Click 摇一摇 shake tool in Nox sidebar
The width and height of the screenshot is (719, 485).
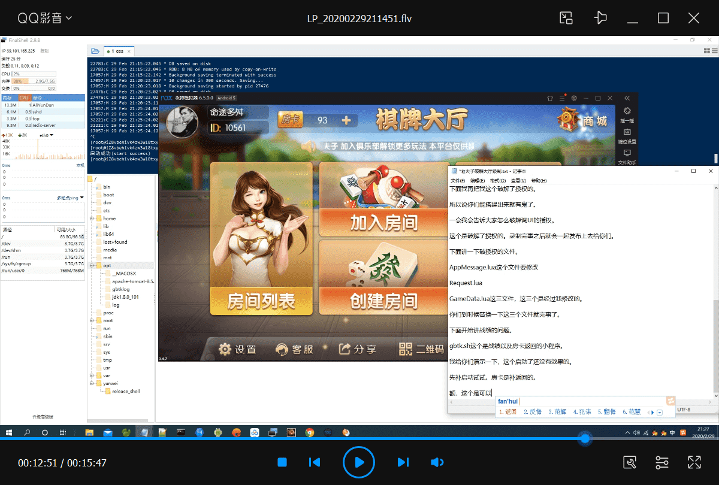pyautogui.click(x=627, y=114)
